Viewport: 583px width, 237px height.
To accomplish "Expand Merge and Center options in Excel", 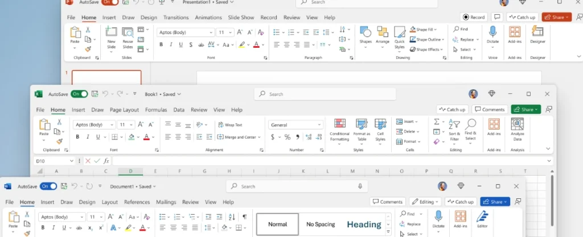I will click(259, 137).
